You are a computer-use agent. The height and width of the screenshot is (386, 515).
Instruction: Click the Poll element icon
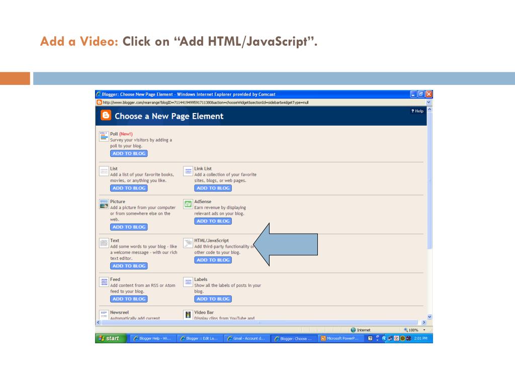[104, 136]
